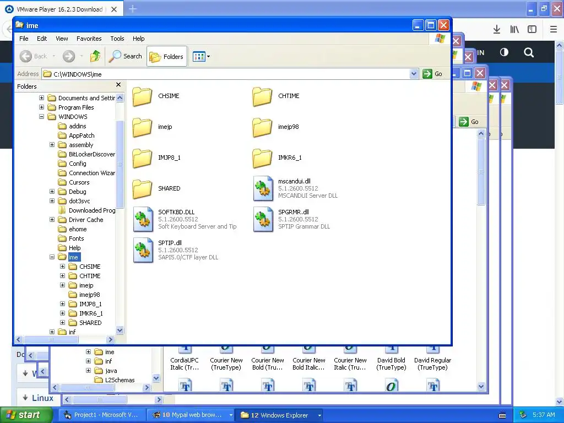Click the Up folder toolbar icon
Image resolution: width=564 pixels, height=423 pixels.
click(95, 56)
